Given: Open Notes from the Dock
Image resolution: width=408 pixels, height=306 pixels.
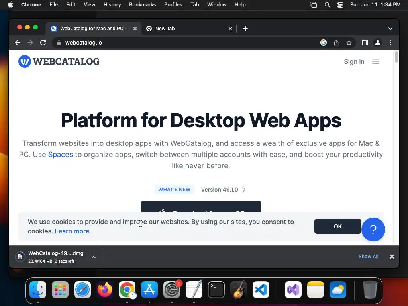Looking at the screenshot, I should point(316,290).
